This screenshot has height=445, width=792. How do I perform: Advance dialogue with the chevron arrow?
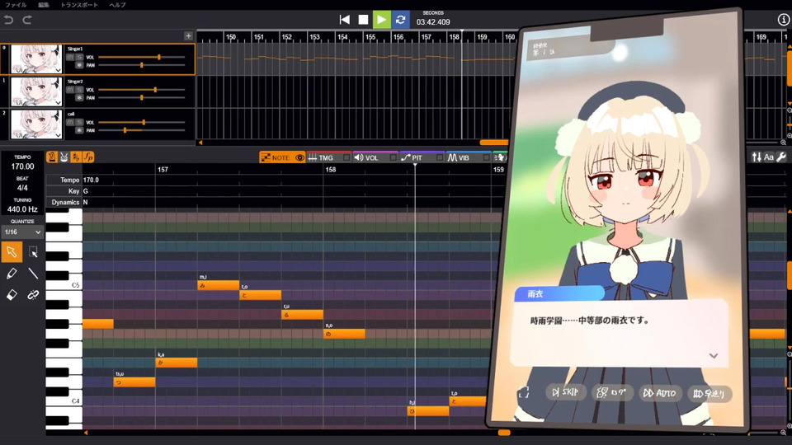click(x=713, y=356)
